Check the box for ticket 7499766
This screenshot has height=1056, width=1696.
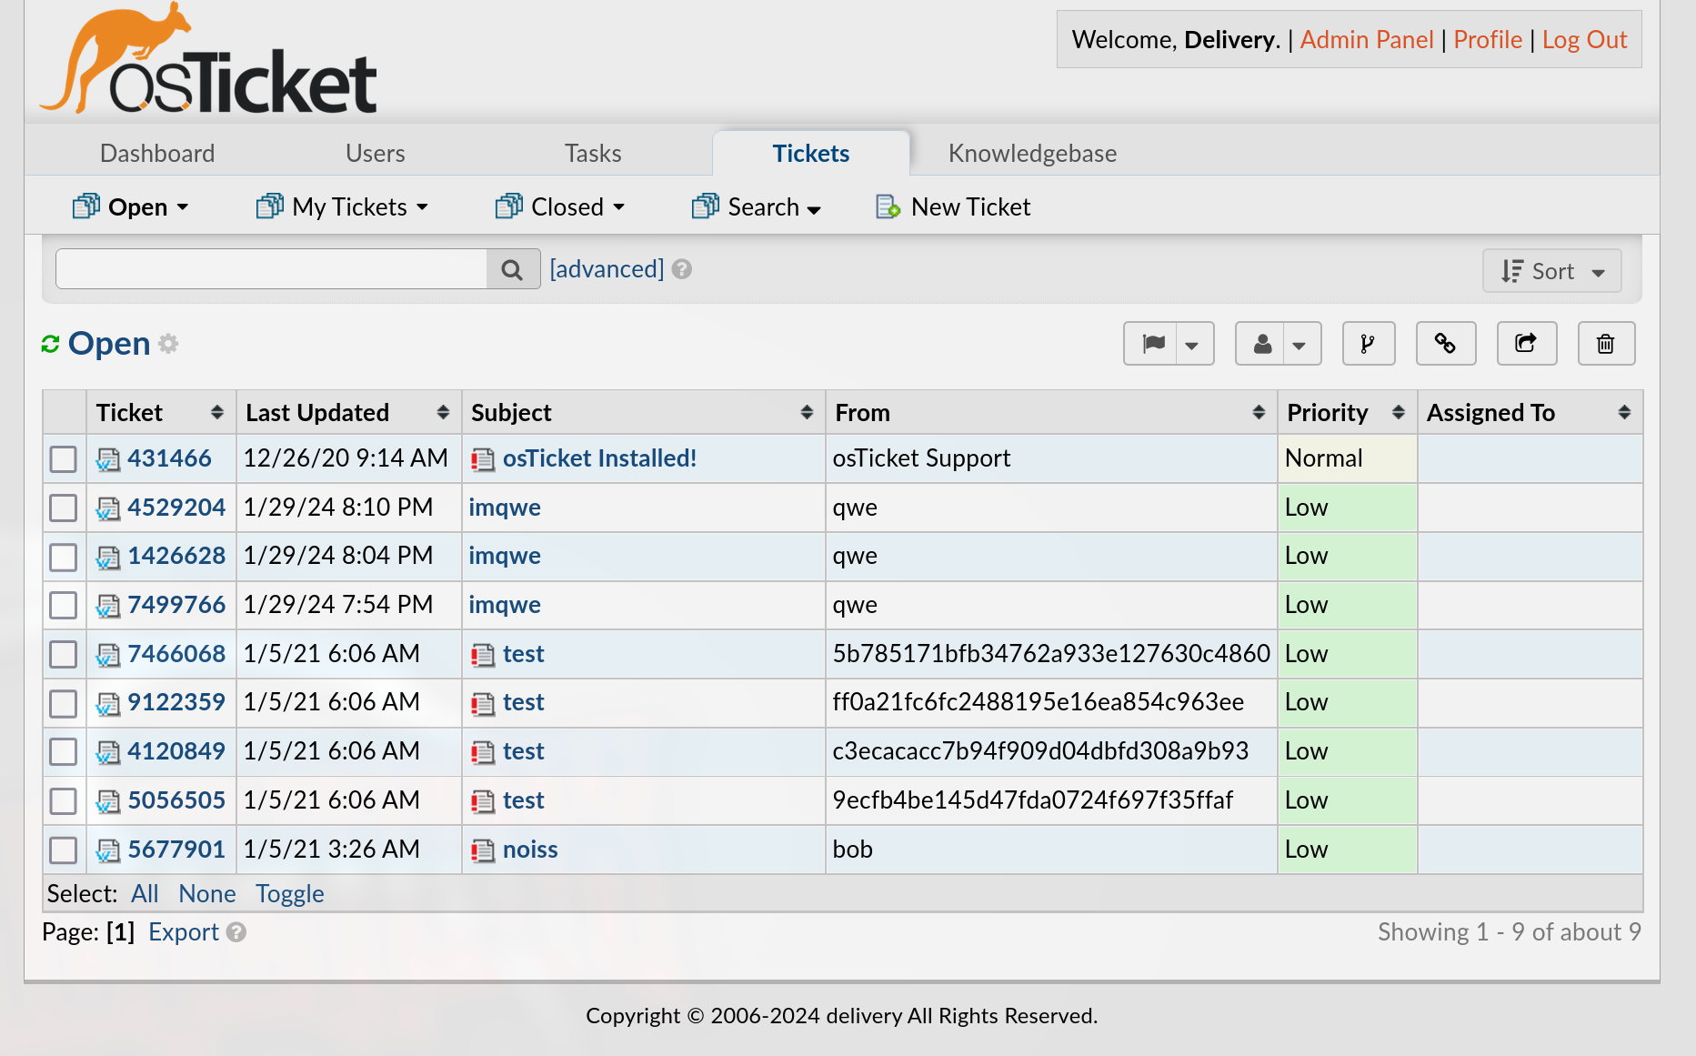[64, 605]
